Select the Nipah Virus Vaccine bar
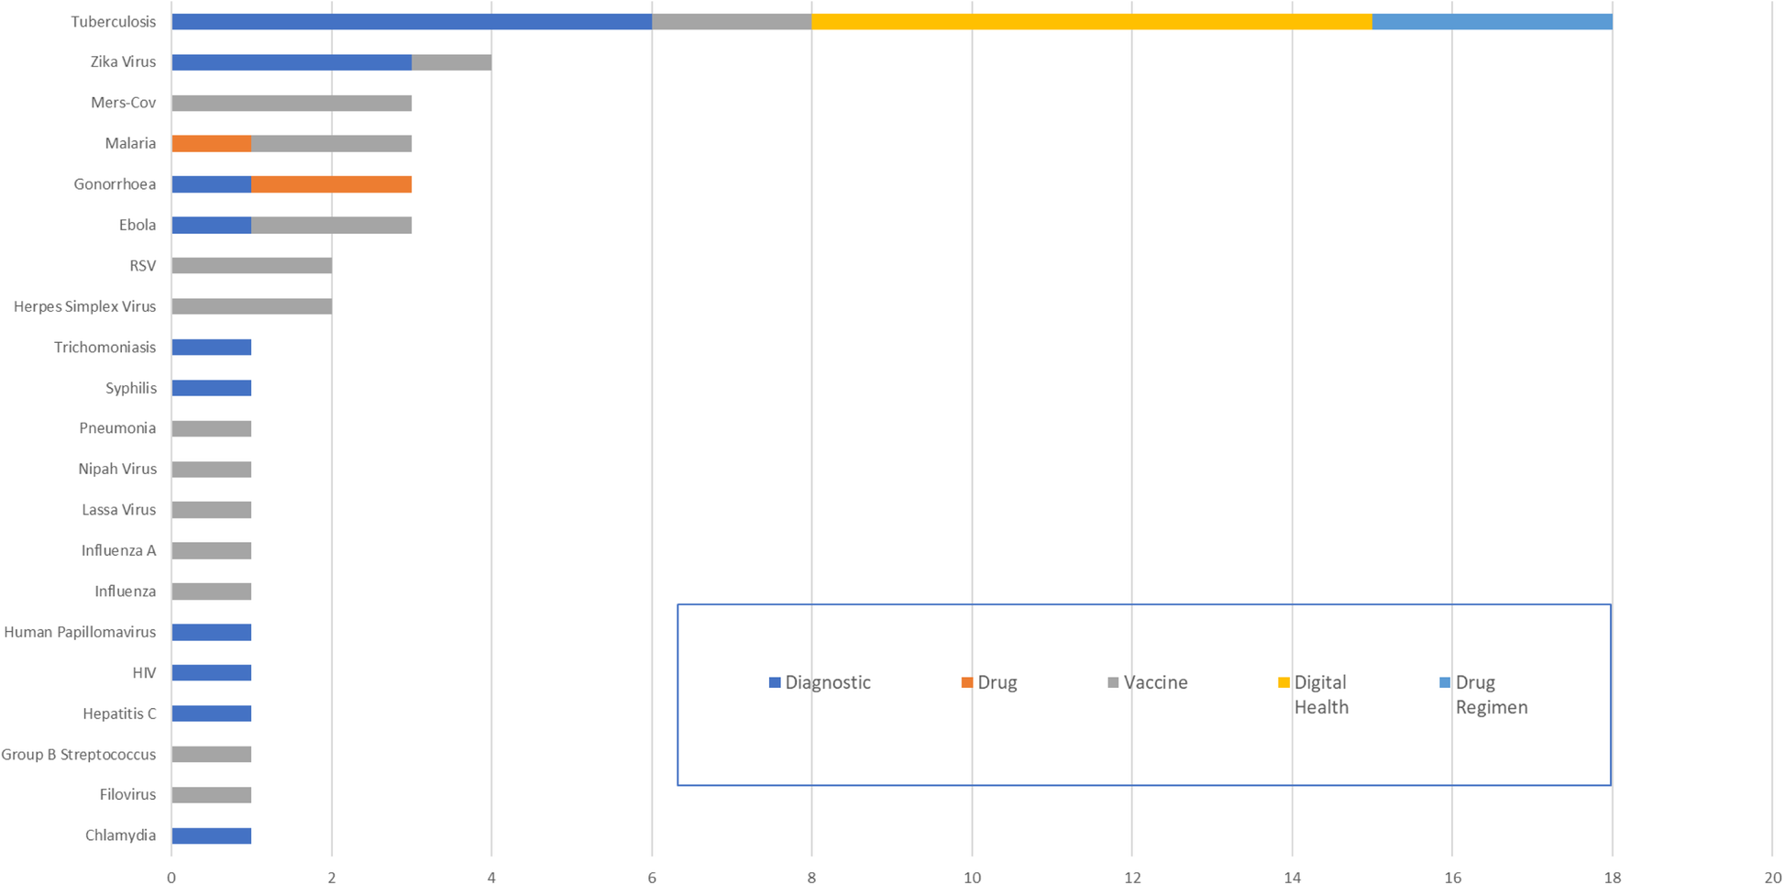1784x885 pixels. [x=212, y=470]
